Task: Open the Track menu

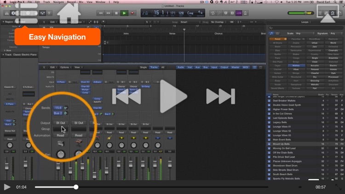Action: tap(46, 2)
